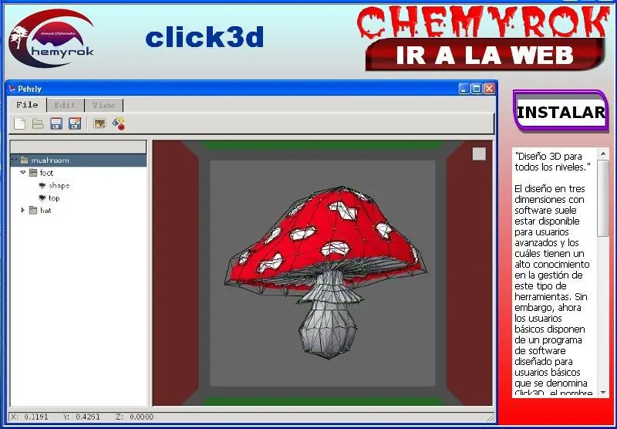Collapse the foot tree node
This screenshot has height=429, width=617.
tap(23, 172)
